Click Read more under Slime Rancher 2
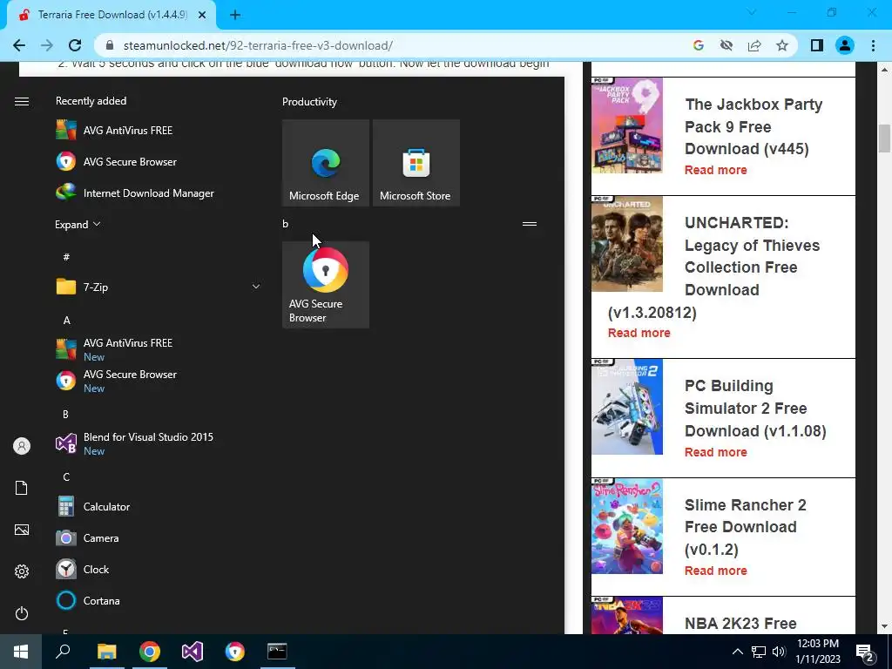This screenshot has width=892, height=669. pos(716,571)
